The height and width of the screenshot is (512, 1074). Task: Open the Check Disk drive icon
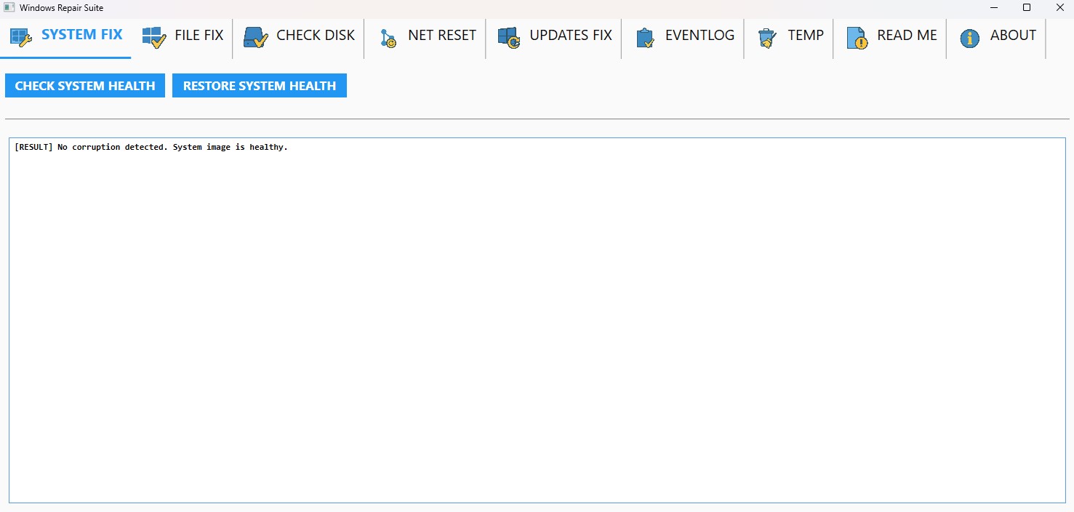[256, 37]
